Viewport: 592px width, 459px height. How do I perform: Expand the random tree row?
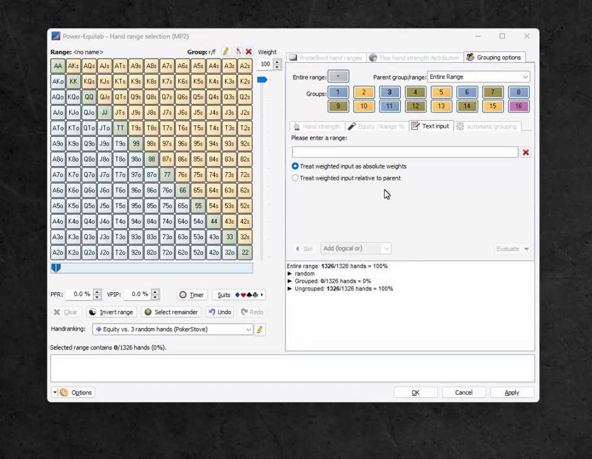[290, 274]
